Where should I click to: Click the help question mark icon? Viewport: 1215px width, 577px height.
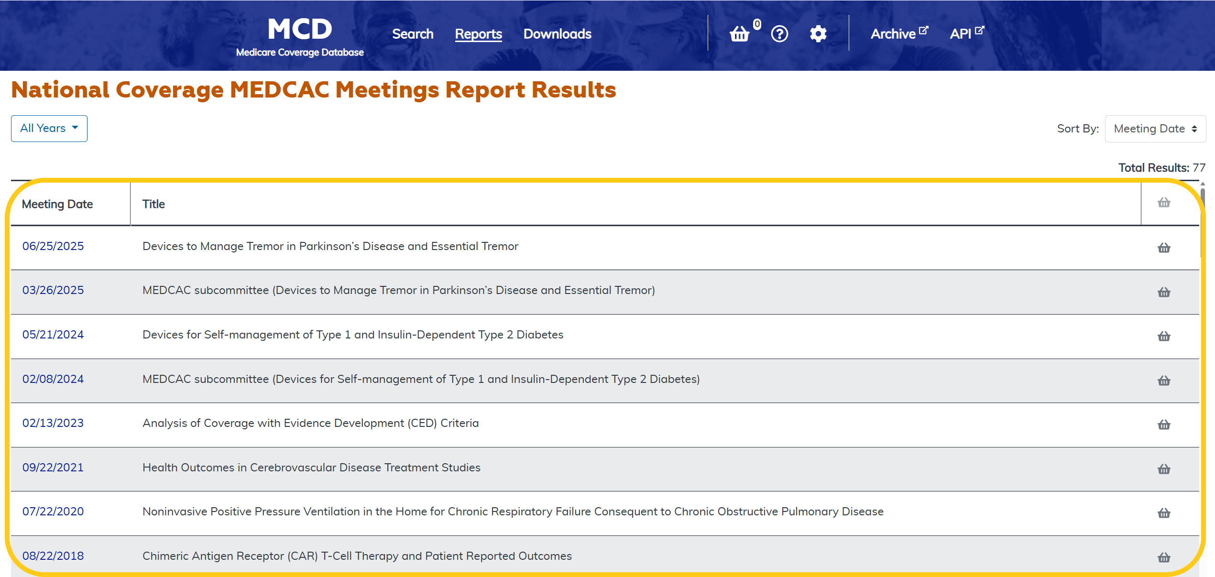tap(779, 34)
